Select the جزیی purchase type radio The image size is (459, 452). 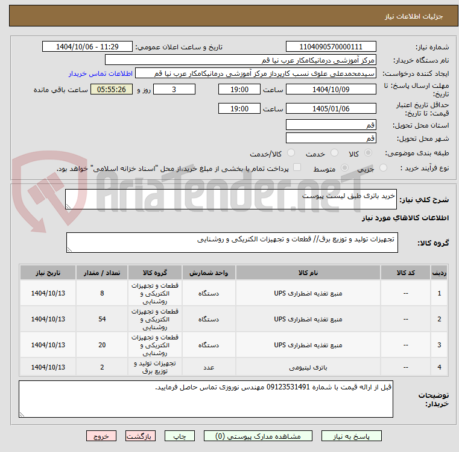[383, 168]
